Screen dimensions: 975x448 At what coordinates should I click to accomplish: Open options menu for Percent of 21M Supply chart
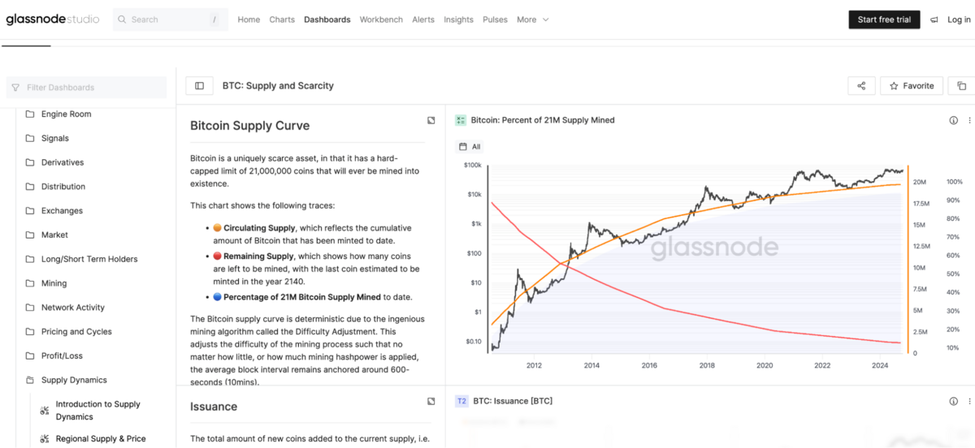point(968,120)
